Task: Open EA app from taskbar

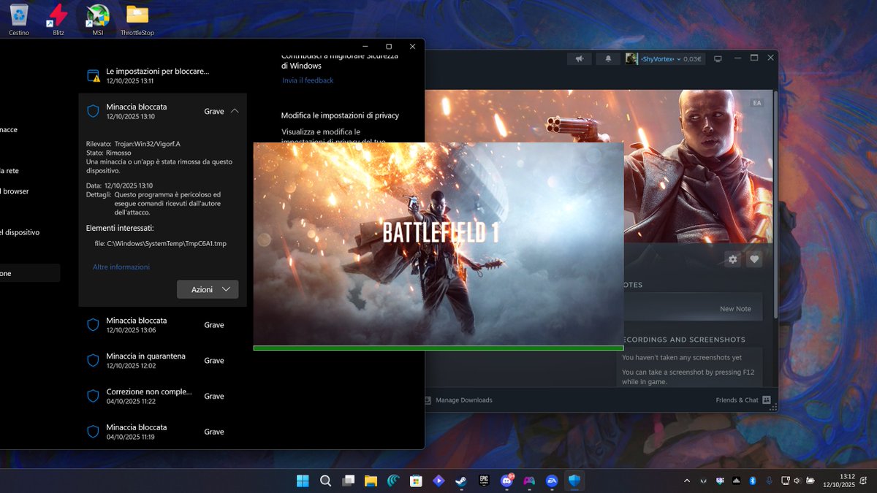Action: (552, 481)
